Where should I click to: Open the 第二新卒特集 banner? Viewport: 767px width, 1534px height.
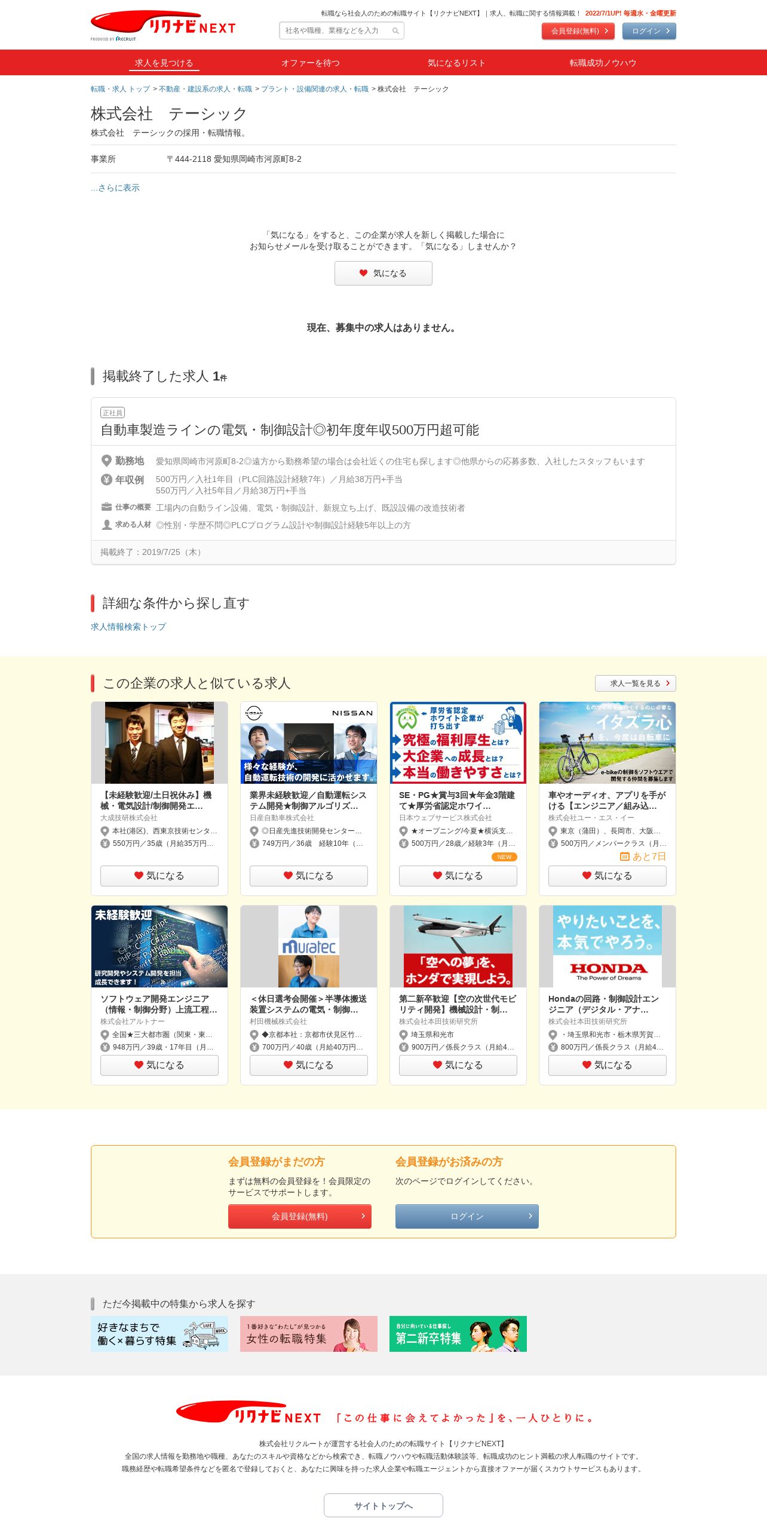pos(458,1334)
